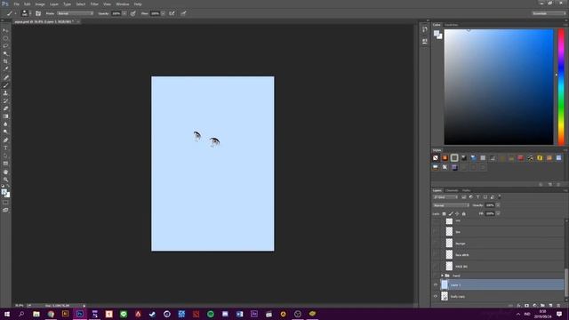
Task: Open the layer filter kind dropdown
Action: pyautogui.click(x=445, y=197)
